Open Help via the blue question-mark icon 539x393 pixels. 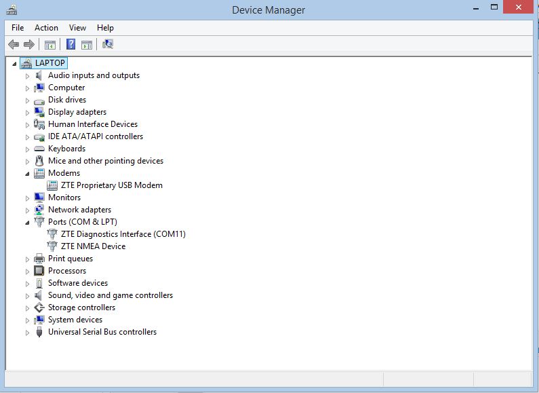[x=71, y=45]
